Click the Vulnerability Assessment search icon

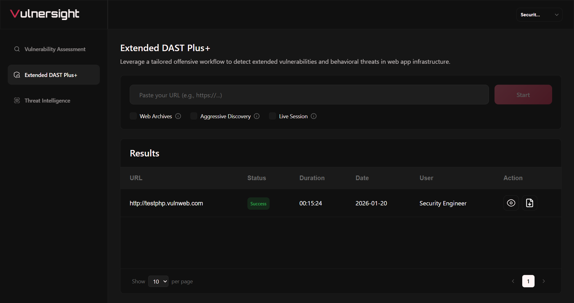[17, 49]
